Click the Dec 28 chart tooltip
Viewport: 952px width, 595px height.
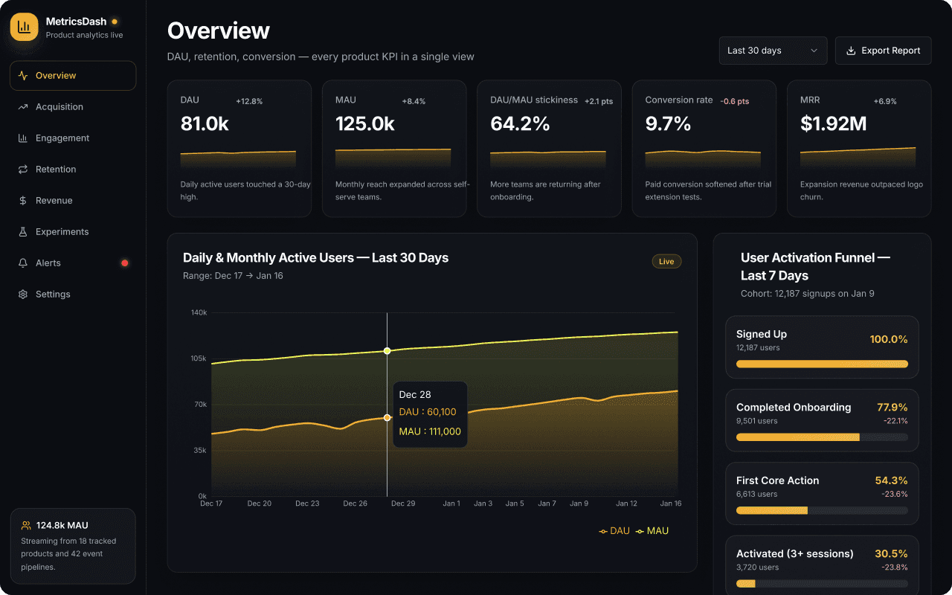tap(430, 414)
